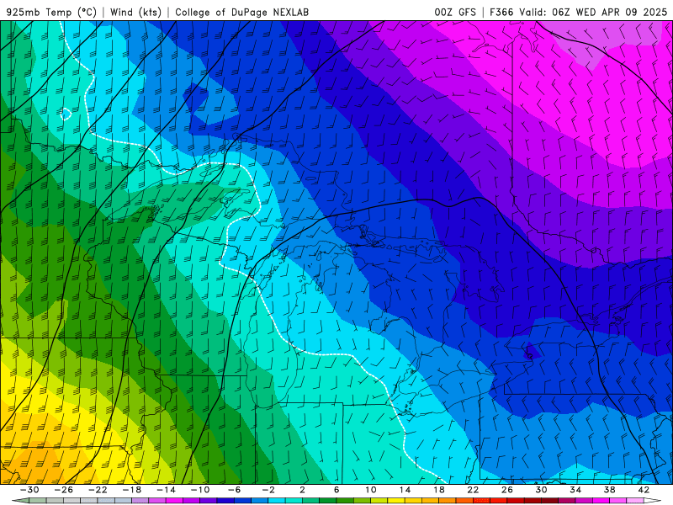This screenshot has width=673, height=505.
Task: Click the "00Z GFS" model run label
Action: click(x=455, y=12)
